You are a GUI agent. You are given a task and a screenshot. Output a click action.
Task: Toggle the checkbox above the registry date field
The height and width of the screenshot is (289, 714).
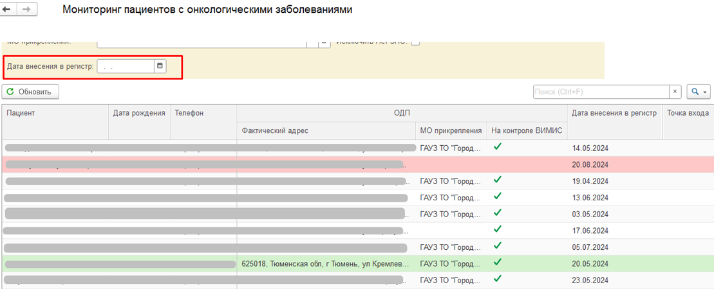pyautogui.click(x=415, y=42)
